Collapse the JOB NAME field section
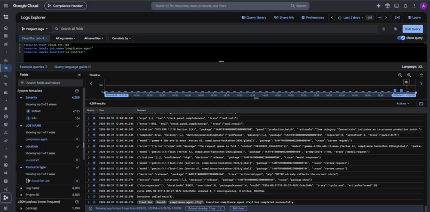 click(x=21, y=126)
